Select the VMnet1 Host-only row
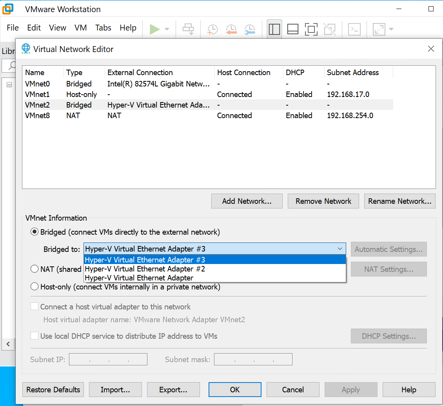 coord(209,94)
